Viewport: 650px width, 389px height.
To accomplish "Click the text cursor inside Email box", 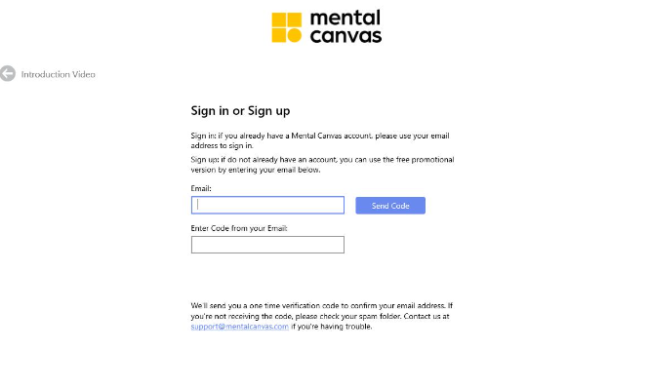I will coord(198,205).
